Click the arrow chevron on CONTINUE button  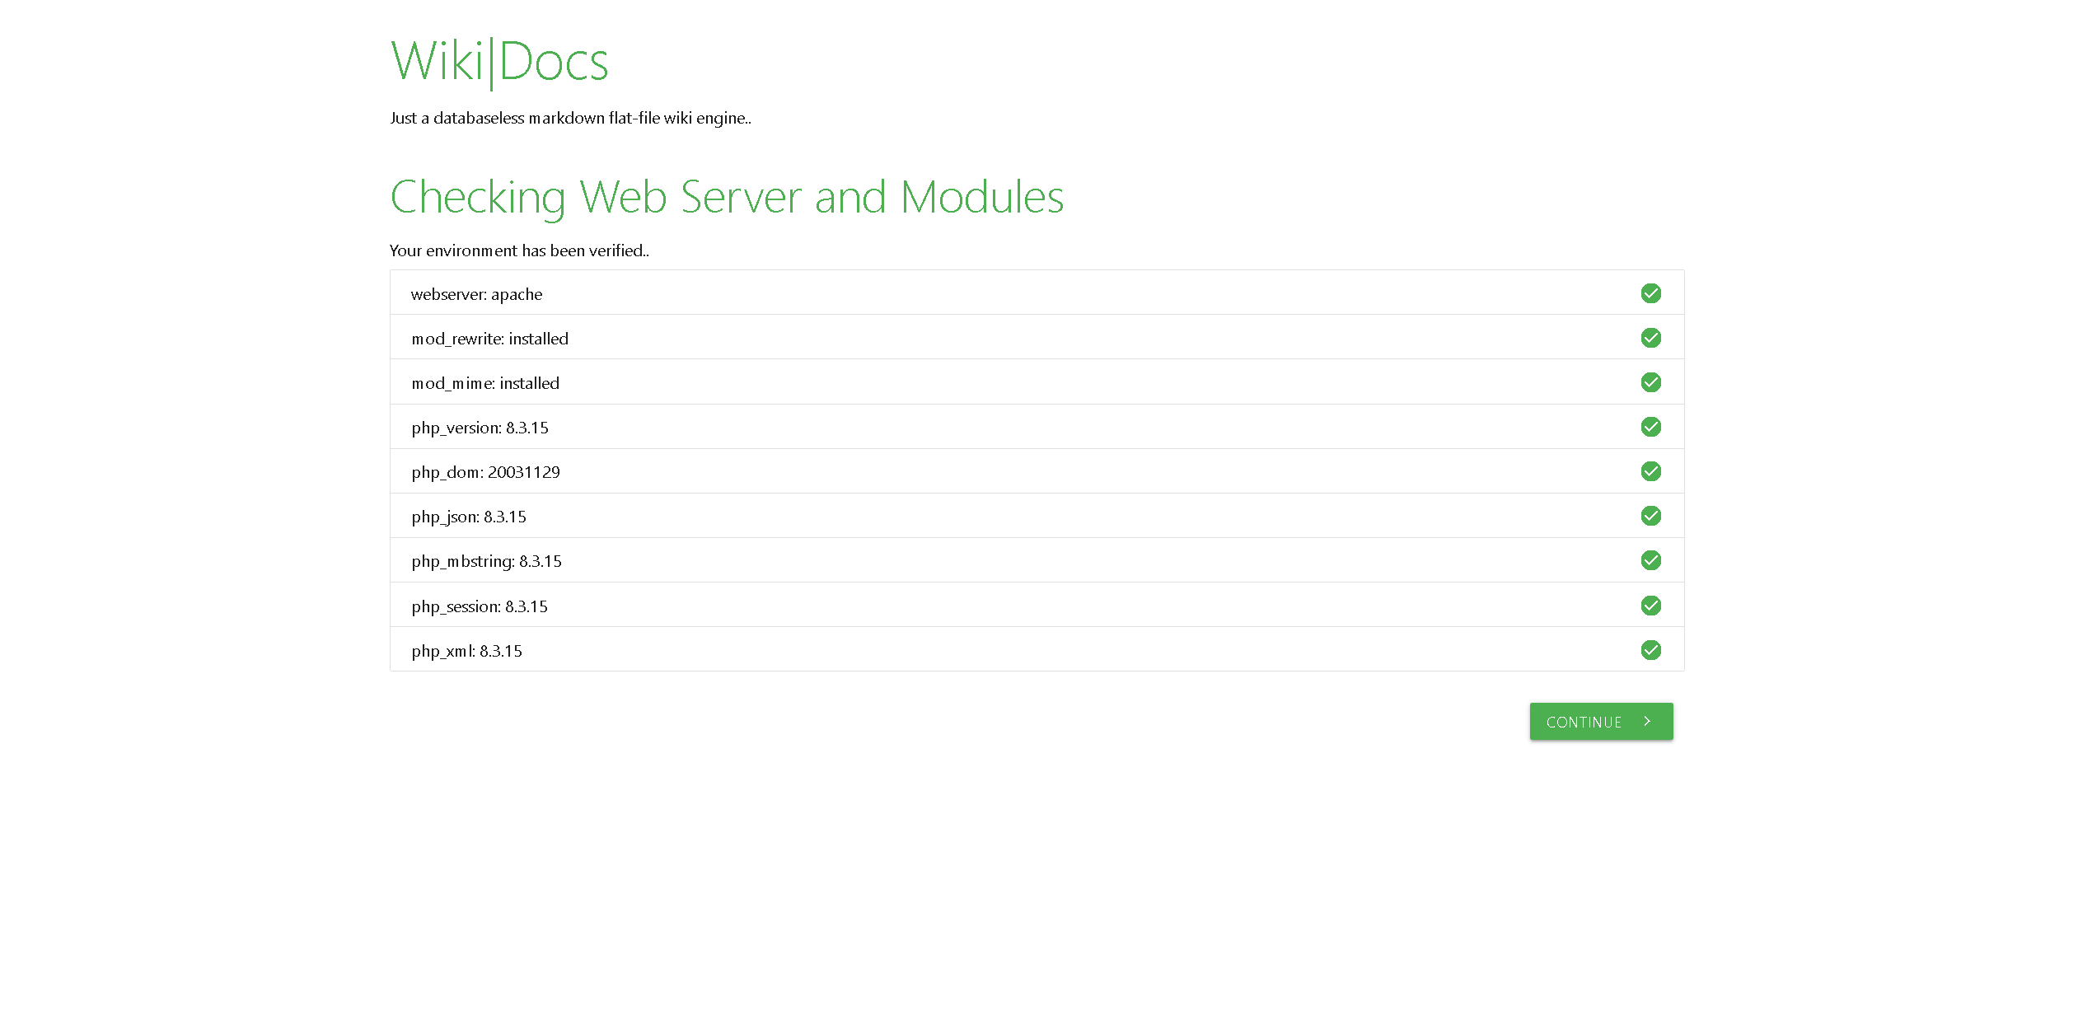1647,721
